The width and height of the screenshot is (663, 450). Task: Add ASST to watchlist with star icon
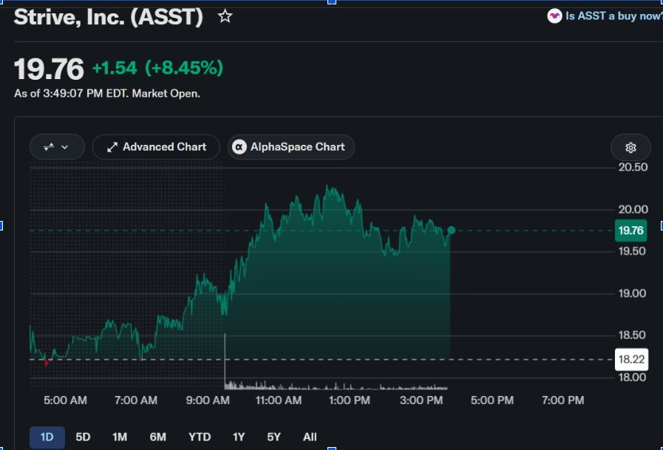(225, 16)
